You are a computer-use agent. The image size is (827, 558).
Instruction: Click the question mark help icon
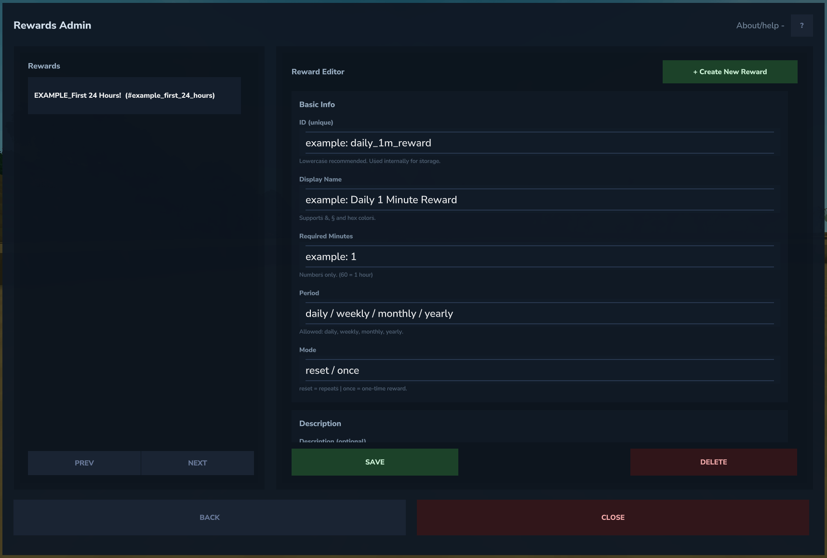point(801,26)
